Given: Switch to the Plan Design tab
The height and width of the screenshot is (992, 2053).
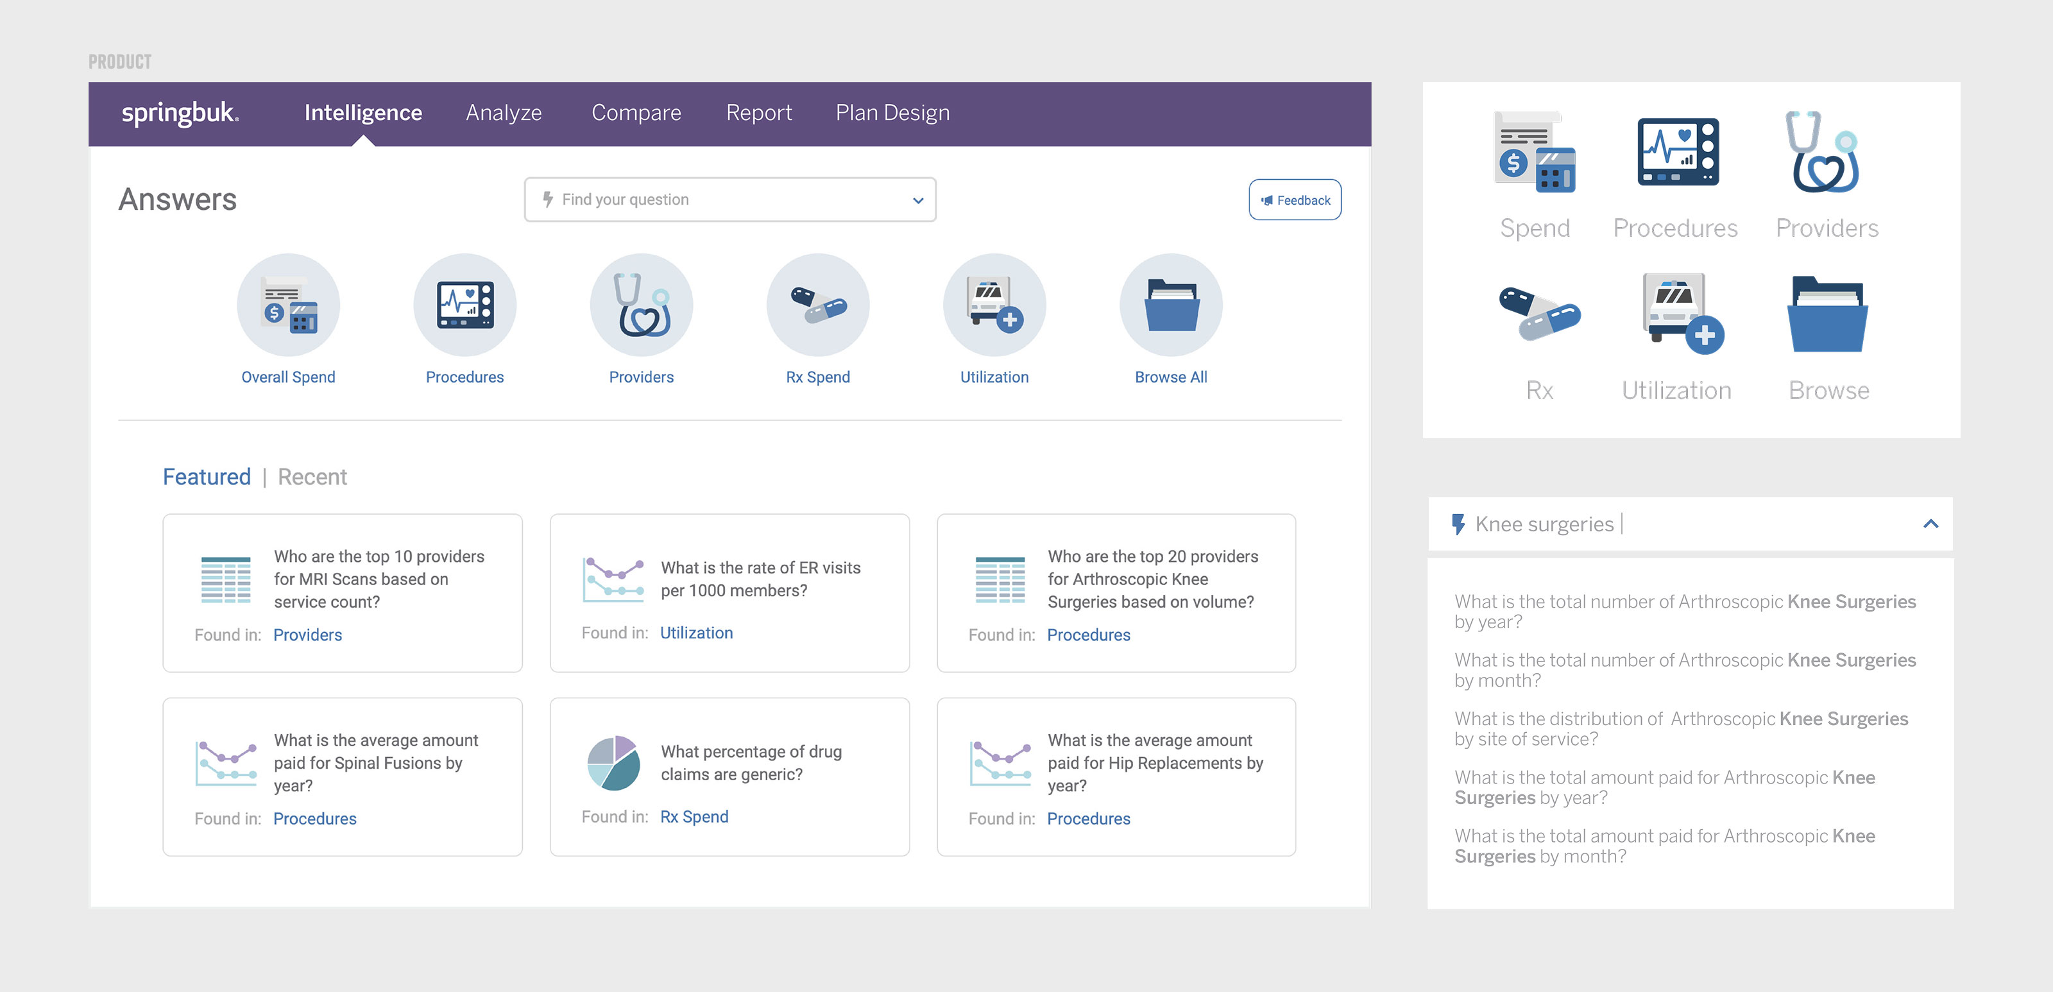Looking at the screenshot, I should 892,113.
